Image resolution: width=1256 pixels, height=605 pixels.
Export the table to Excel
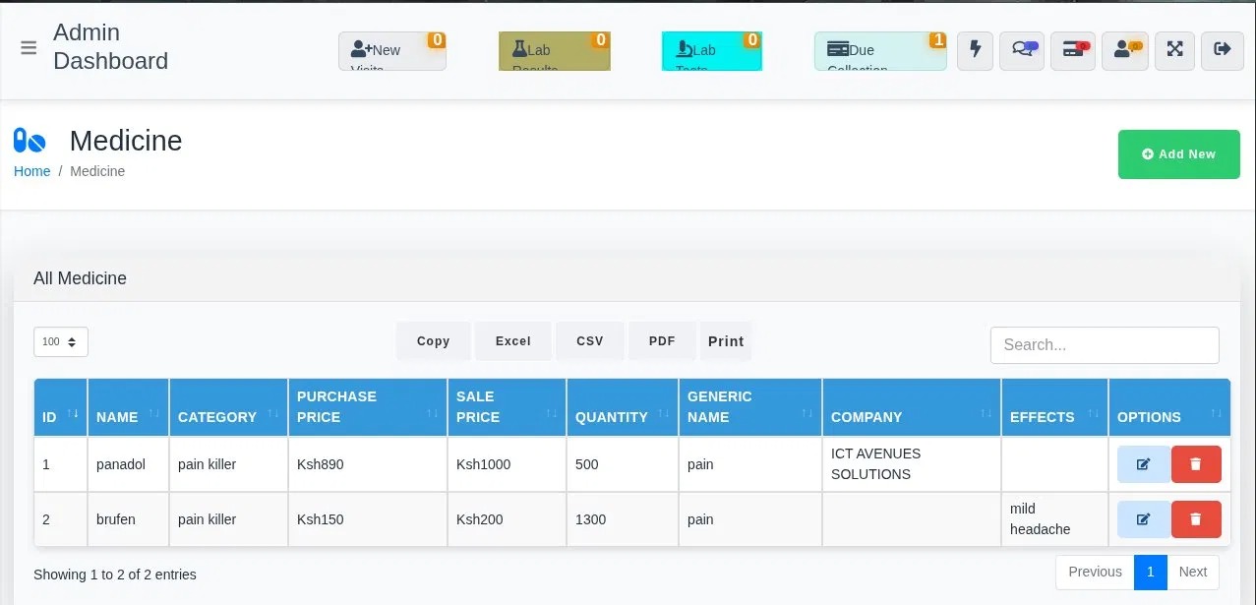click(513, 341)
